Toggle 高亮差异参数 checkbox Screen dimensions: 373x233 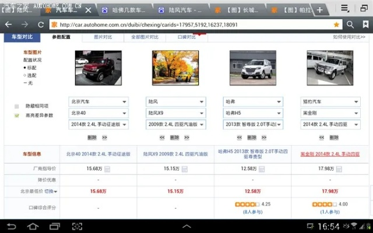tap(17, 115)
